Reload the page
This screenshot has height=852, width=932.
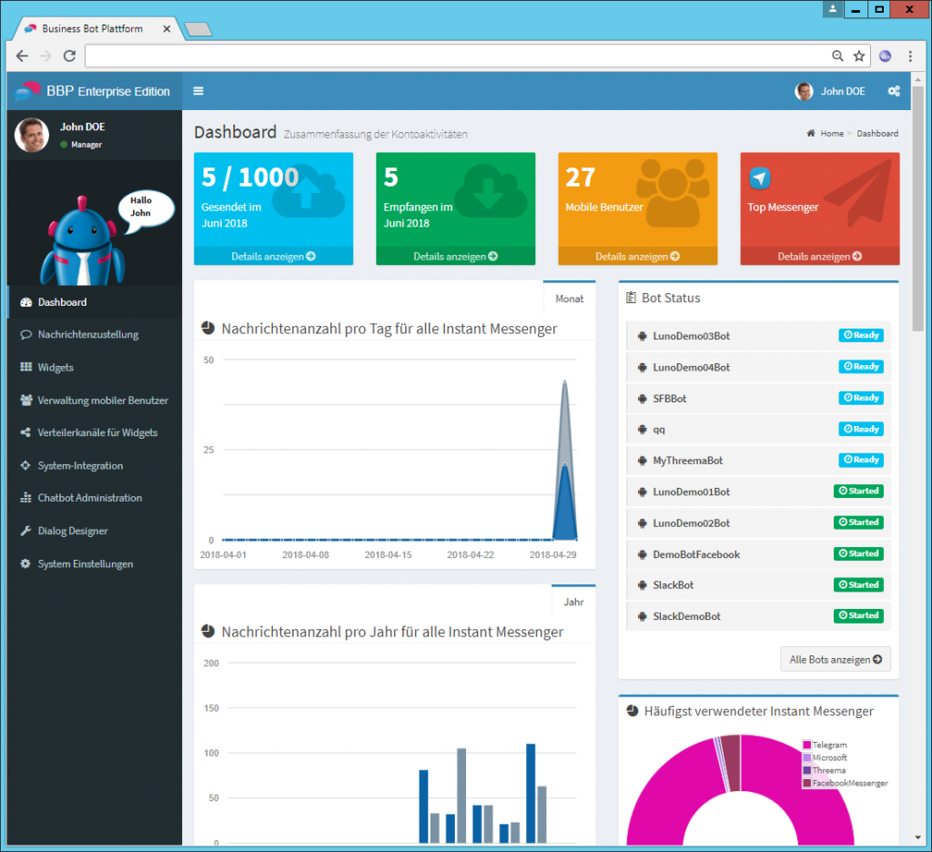69,56
